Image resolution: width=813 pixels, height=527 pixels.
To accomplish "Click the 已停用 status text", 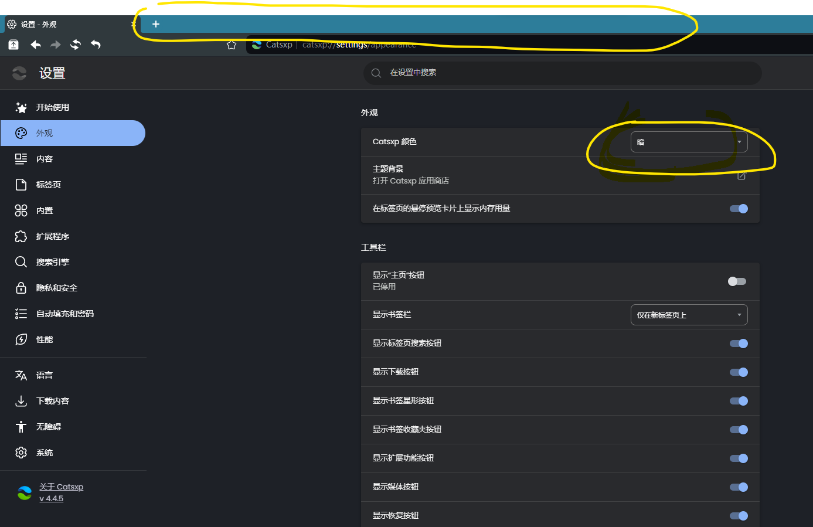I will click(384, 287).
